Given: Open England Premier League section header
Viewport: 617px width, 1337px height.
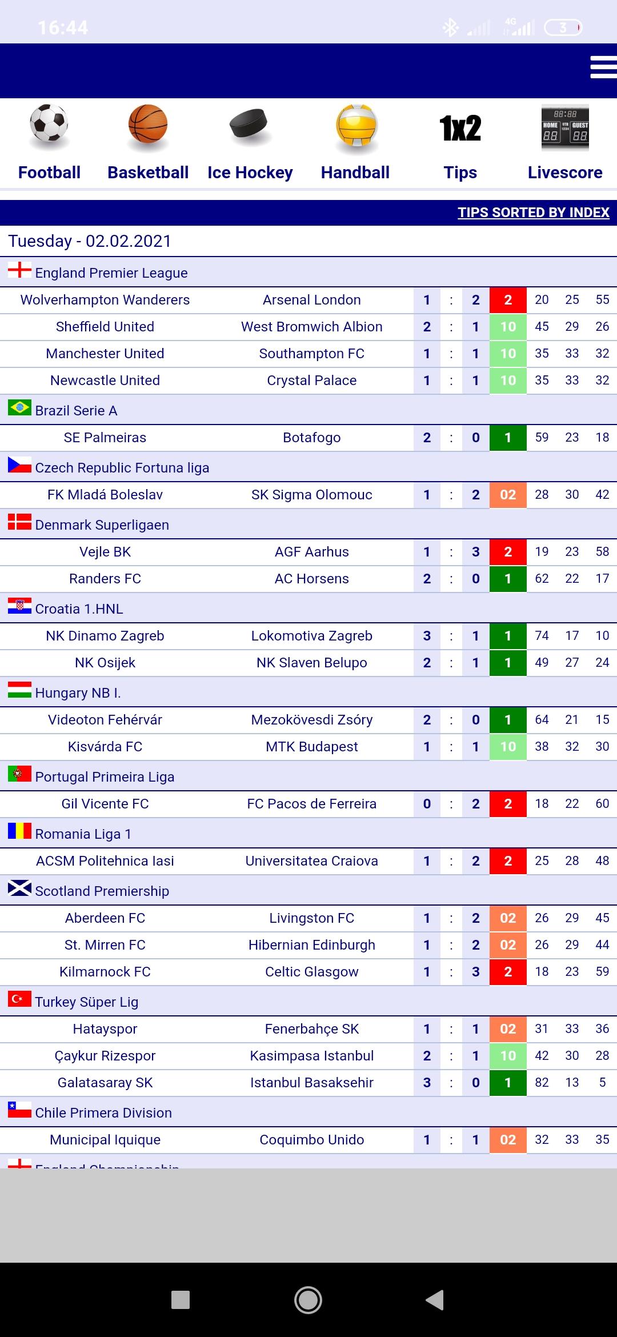Looking at the screenshot, I should pyautogui.click(x=111, y=273).
